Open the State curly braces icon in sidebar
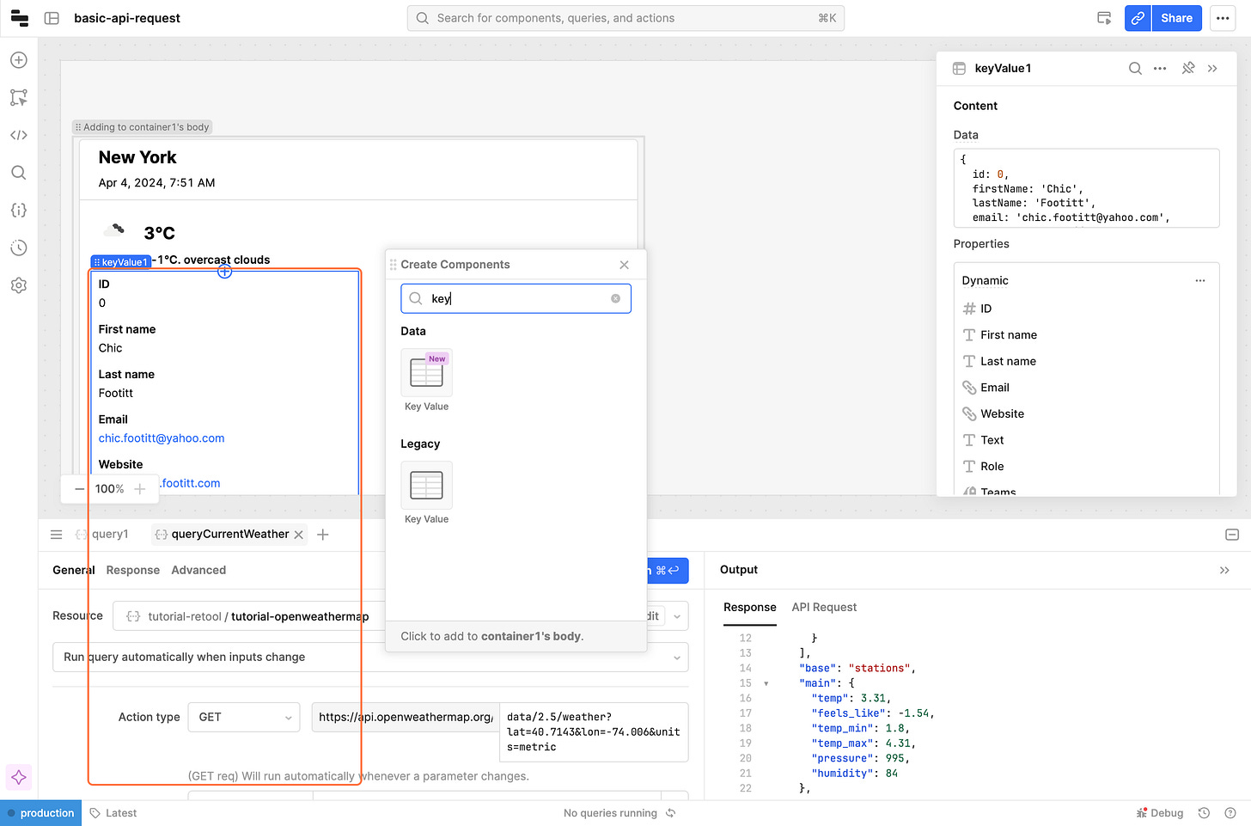The width and height of the screenshot is (1251, 826). [19, 211]
